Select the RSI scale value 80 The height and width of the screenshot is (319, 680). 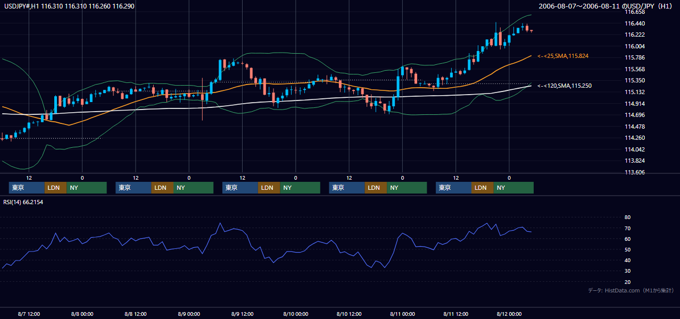628,217
